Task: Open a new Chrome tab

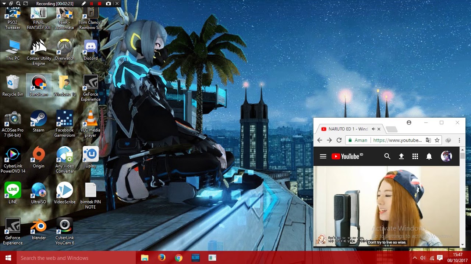Action: tap(392, 129)
